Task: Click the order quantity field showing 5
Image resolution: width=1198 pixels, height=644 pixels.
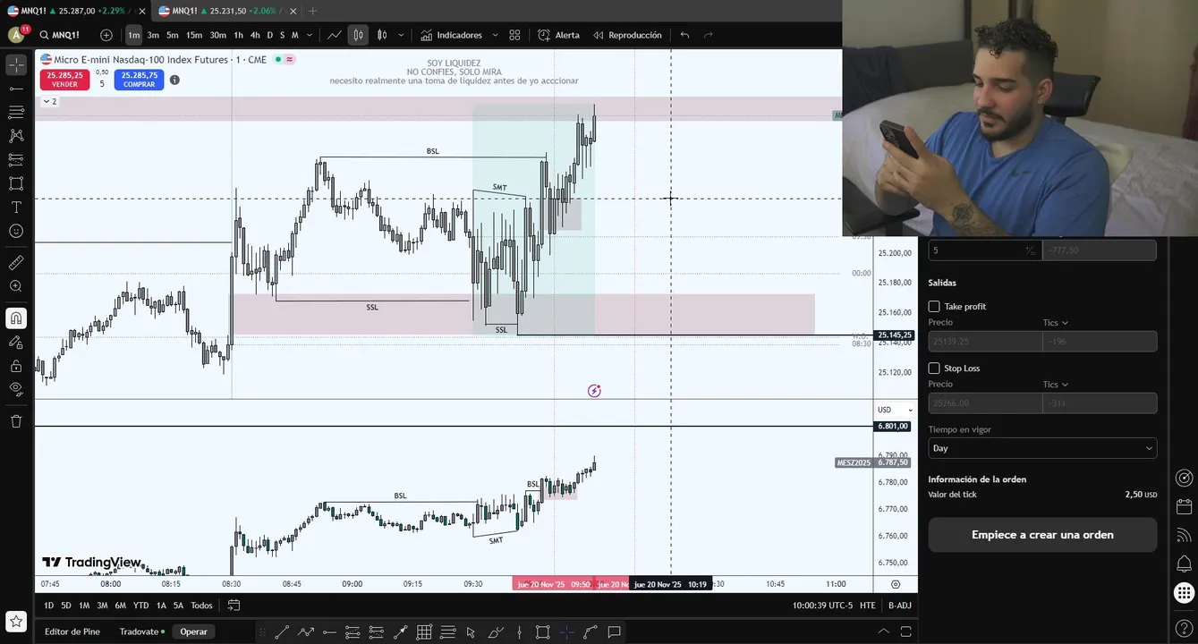Action: click(984, 250)
